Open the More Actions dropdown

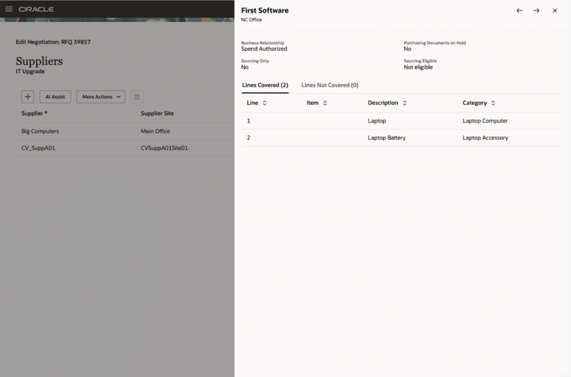click(x=101, y=97)
